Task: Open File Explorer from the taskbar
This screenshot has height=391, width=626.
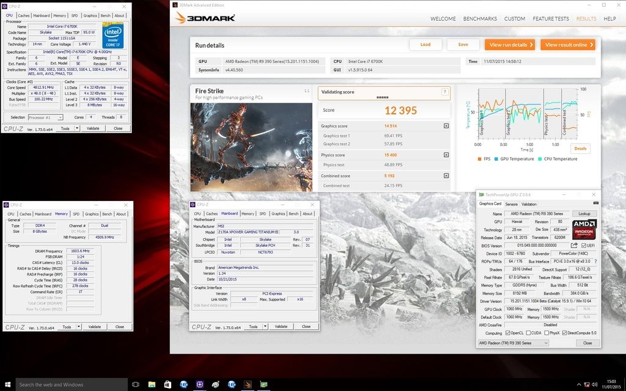Action: pyautogui.click(x=152, y=385)
